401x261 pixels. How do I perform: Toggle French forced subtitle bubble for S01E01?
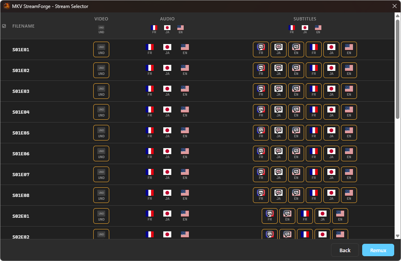[261, 49]
